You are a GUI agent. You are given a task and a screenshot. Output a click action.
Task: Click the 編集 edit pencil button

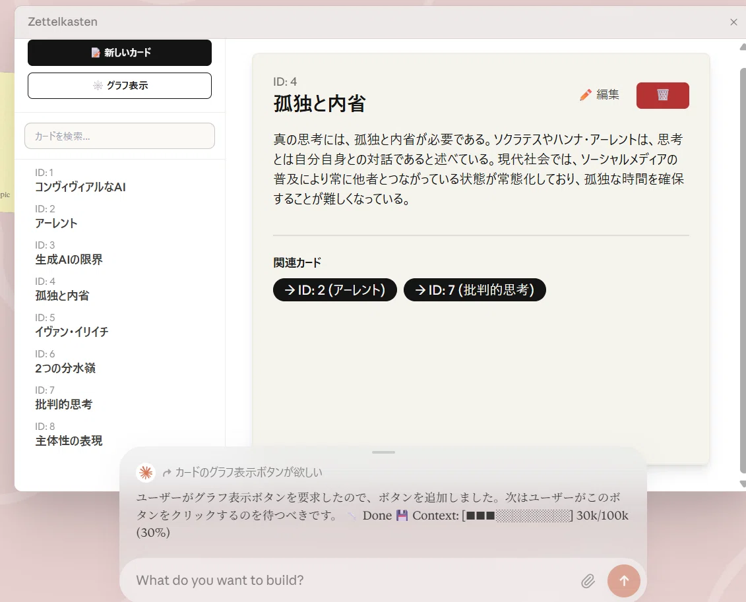(600, 95)
